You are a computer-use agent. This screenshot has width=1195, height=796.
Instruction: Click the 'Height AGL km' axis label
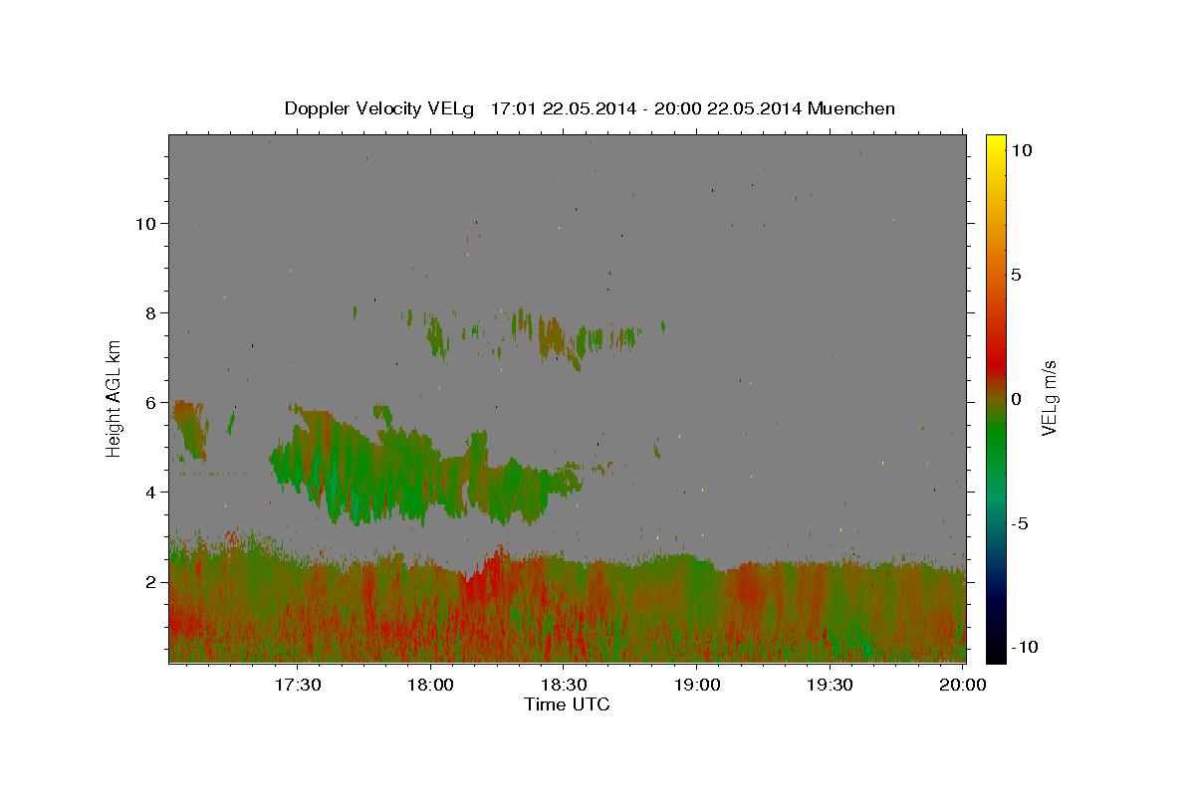(115, 397)
